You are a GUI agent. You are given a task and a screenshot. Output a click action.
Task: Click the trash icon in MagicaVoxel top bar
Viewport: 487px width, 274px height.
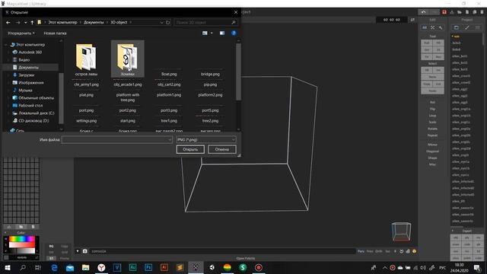tap(482, 12)
